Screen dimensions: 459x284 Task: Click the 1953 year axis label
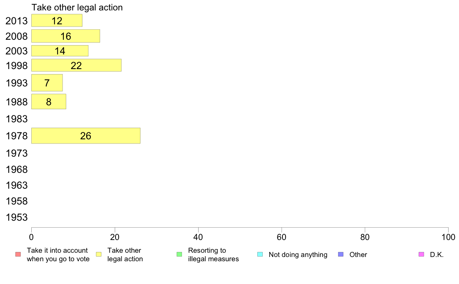click(17, 217)
